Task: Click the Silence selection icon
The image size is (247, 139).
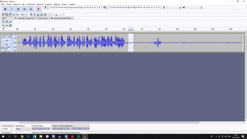Action: (x=17, y=15)
